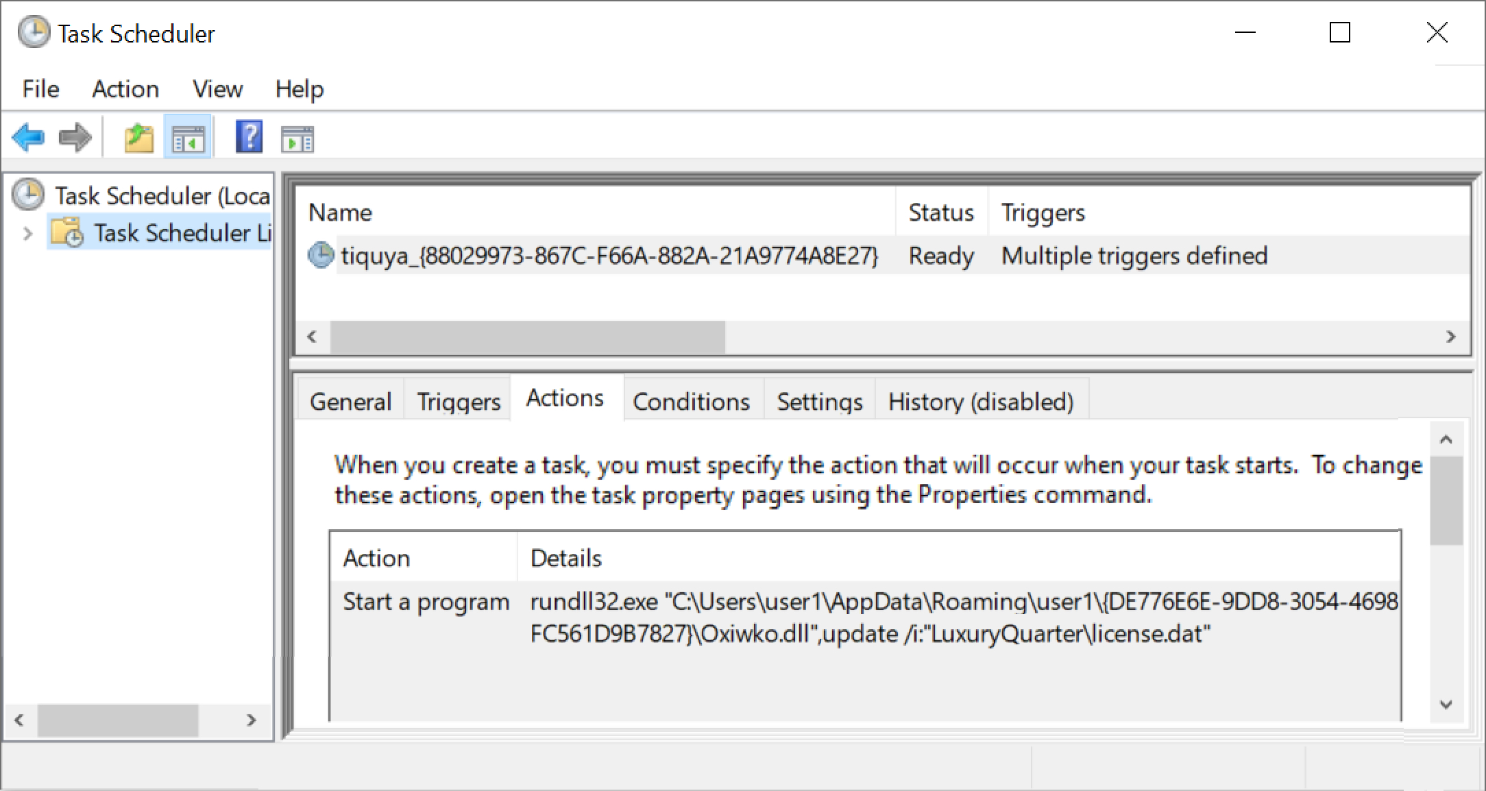
Task: Open the Settings tab
Action: (x=819, y=401)
